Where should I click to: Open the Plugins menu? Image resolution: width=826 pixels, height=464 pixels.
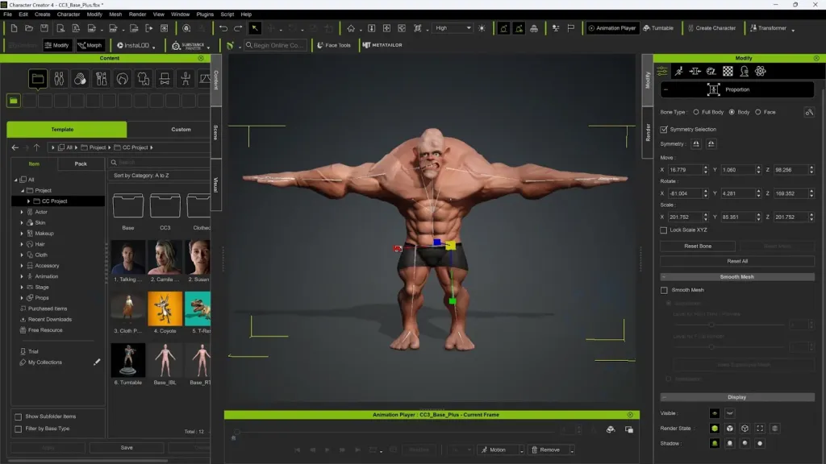click(x=205, y=14)
